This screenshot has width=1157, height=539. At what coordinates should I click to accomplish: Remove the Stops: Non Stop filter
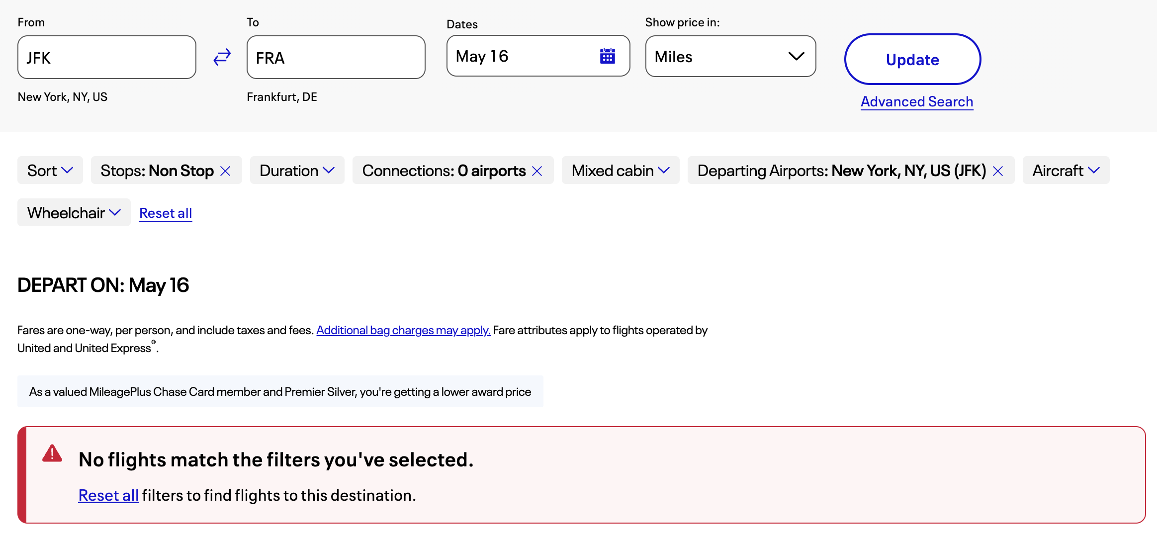pos(225,171)
